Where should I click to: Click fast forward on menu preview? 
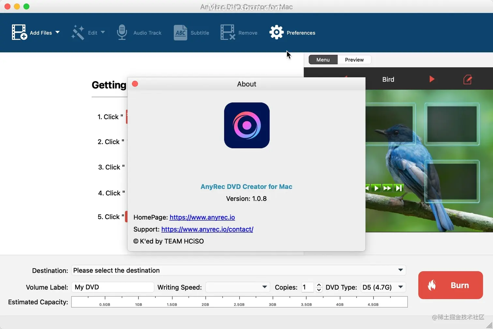[387, 188]
